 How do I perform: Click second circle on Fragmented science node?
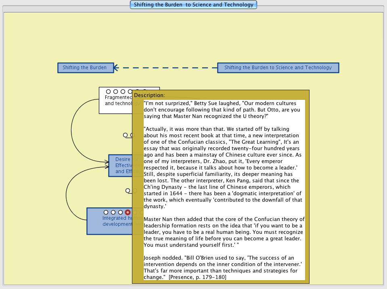(x=115, y=92)
